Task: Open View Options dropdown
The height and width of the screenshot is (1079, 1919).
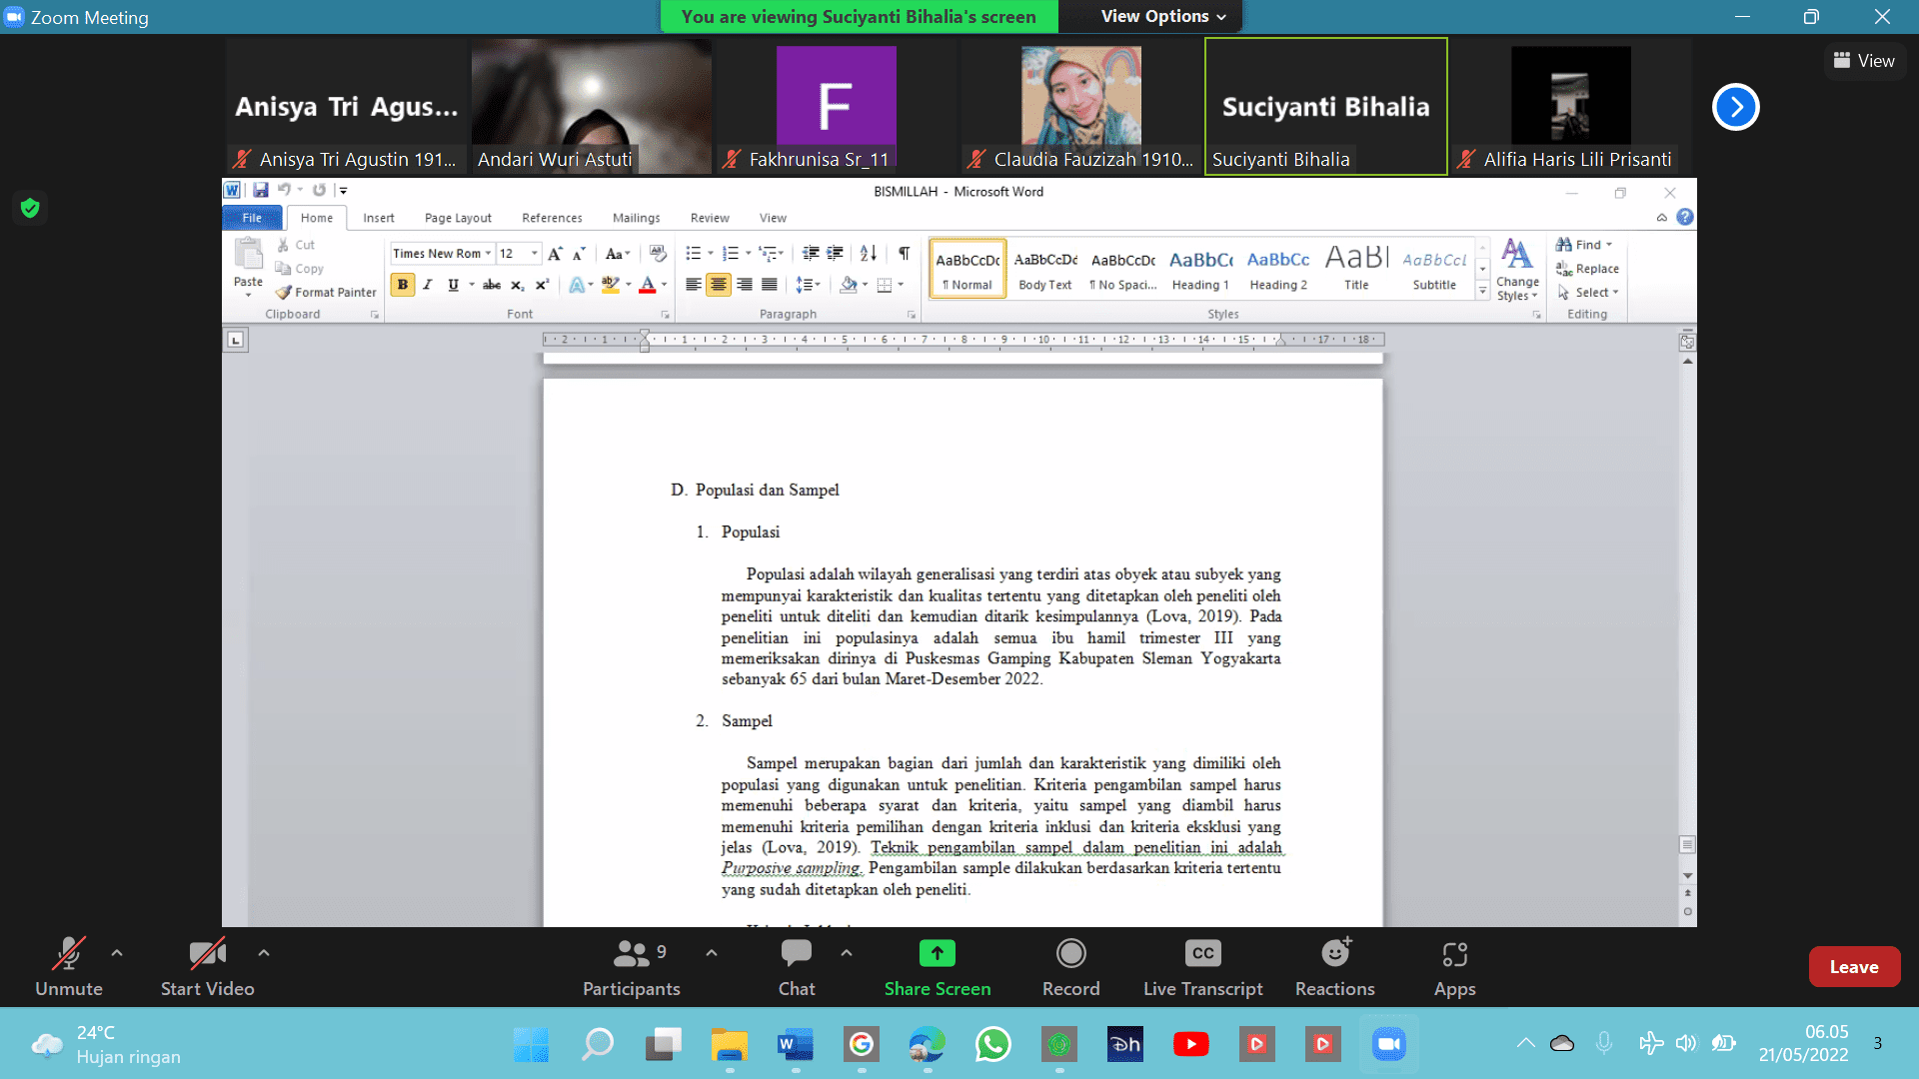Action: [x=1162, y=16]
